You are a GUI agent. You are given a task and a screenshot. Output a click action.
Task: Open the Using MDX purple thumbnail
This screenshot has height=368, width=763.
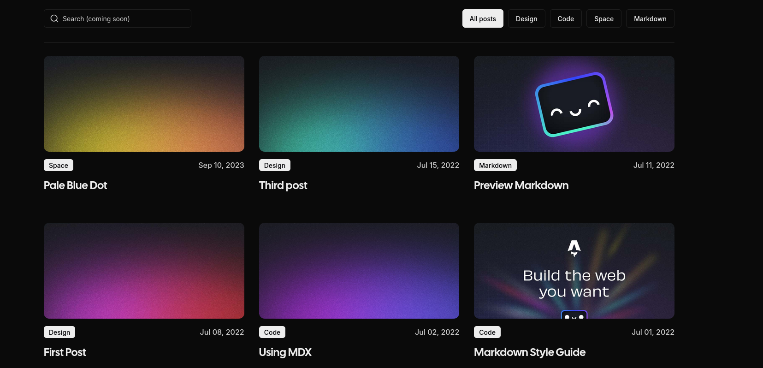[359, 271]
